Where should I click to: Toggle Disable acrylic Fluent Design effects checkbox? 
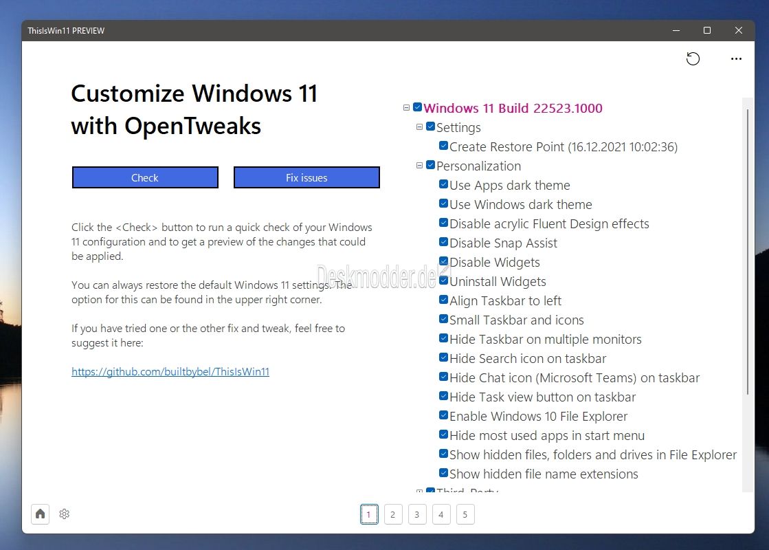tap(443, 223)
